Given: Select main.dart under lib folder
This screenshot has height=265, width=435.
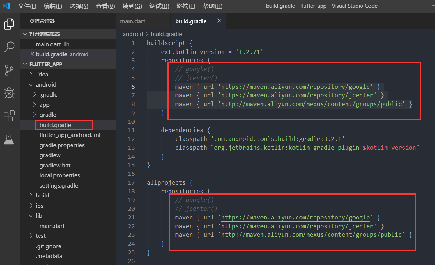Looking at the screenshot, I should click(x=52, y=226).
